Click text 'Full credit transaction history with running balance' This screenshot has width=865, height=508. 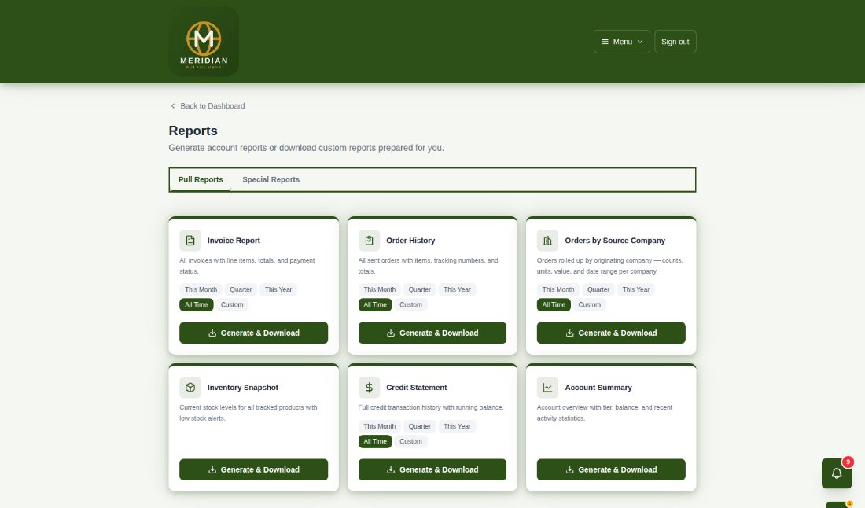pyautogui.click(x=430, y=407)
